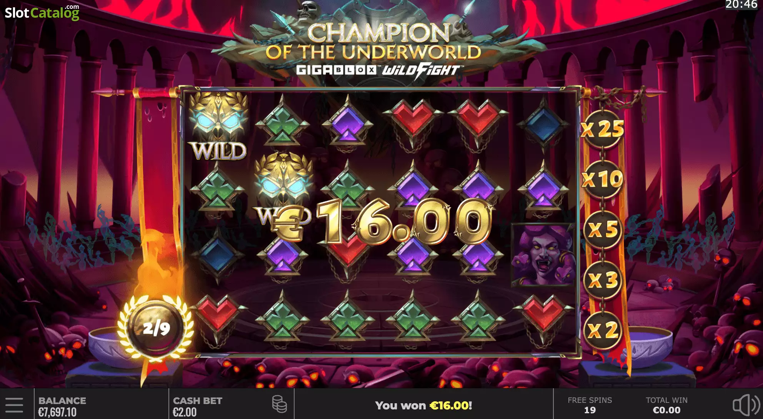
Task: Click the x3 multiplier medallion
Action: tap(603, 279)
